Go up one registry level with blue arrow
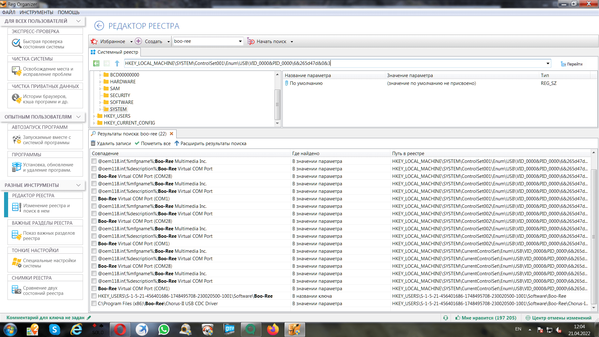599x337 pixels. tap(117, 63)
